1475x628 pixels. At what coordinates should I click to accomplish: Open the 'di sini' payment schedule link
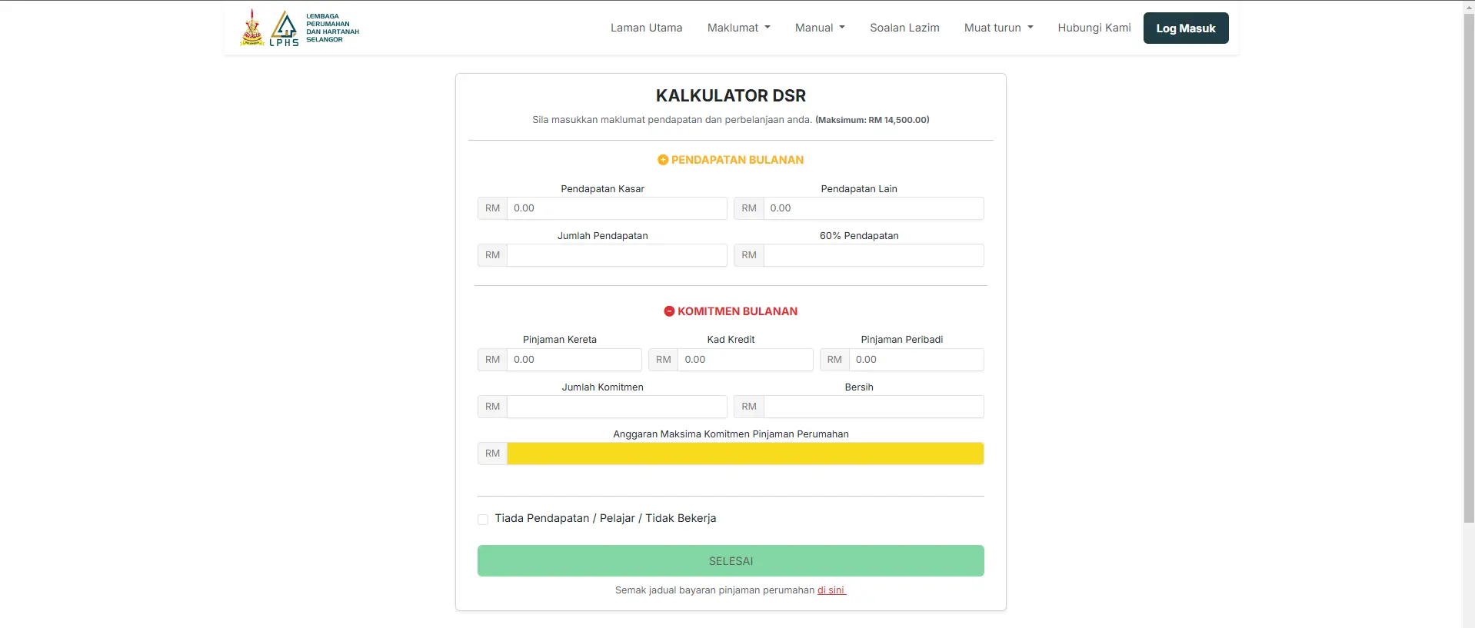[x=831, y=590]
